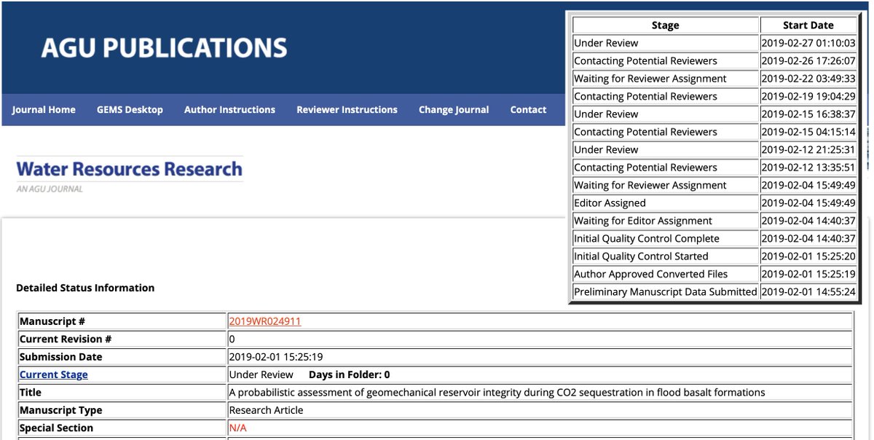Select the manuscript title about CO2 sequestration
The height and width of the screenshot is (440, 874).
pos(497,393)
